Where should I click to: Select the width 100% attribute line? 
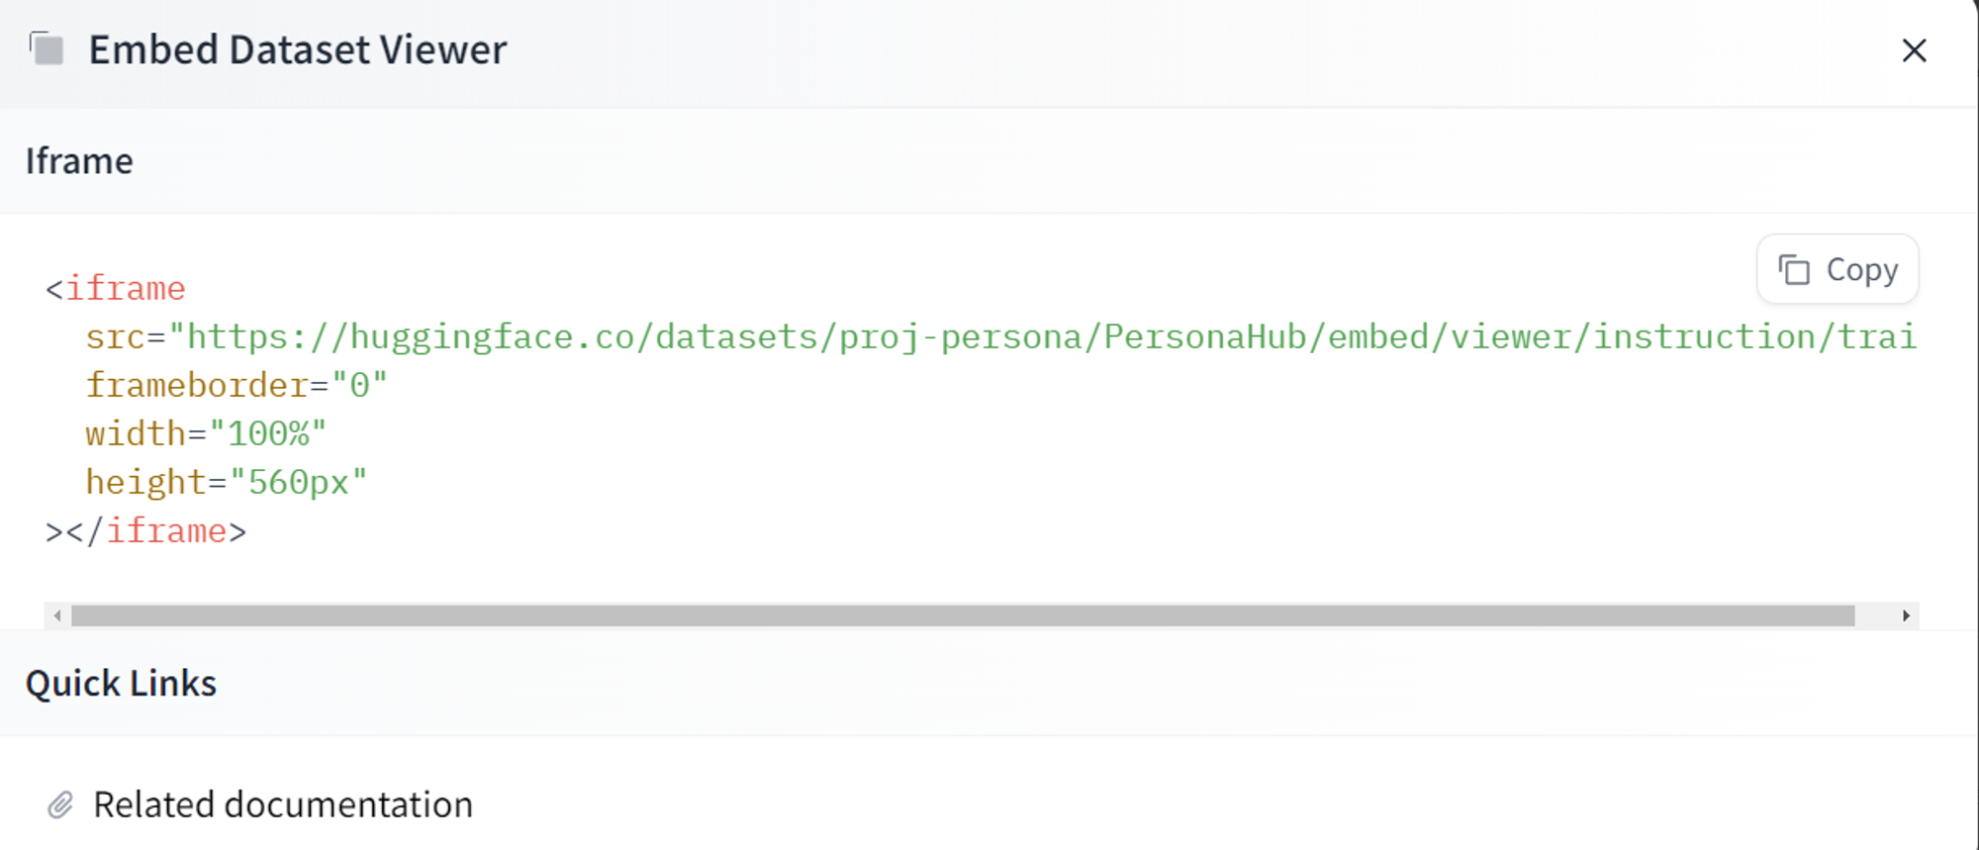(205, 432)
